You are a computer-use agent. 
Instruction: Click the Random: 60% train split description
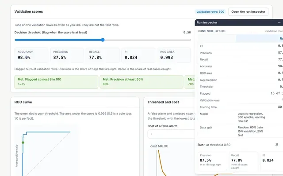(251, 131)
